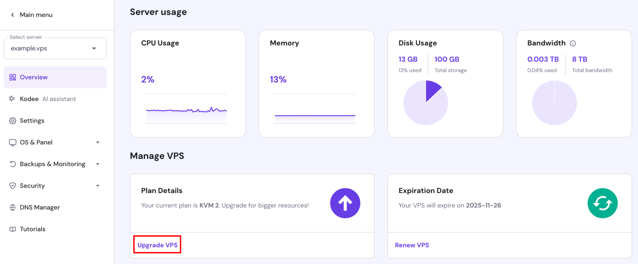
Task: Click the Tutorials book icon
Action: pyautogui.click(x=12, y=229)
